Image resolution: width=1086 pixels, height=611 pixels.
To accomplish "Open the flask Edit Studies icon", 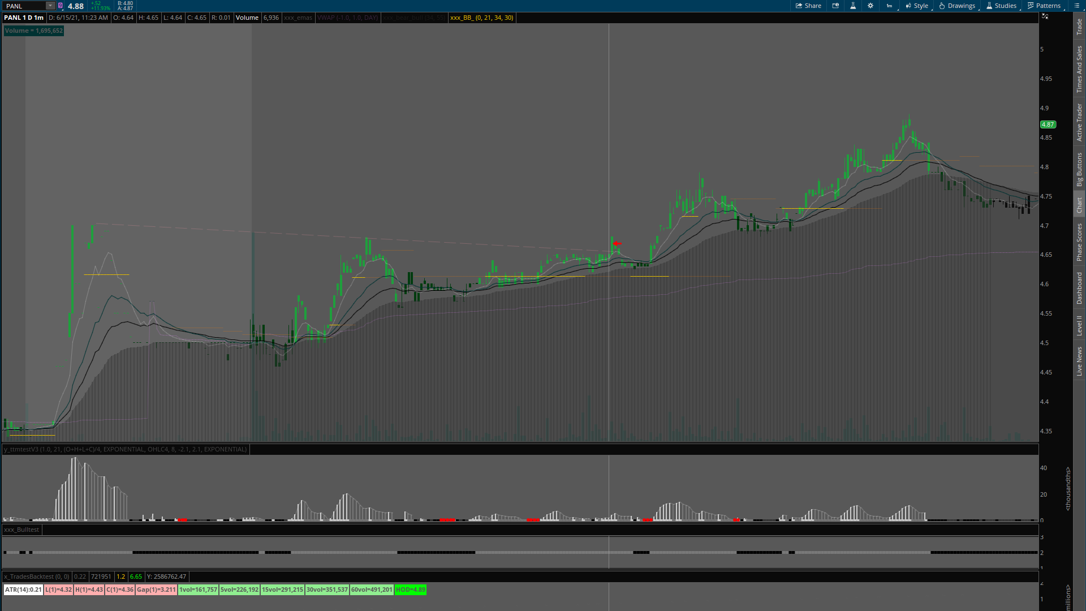I will click(x=853, y=6).
